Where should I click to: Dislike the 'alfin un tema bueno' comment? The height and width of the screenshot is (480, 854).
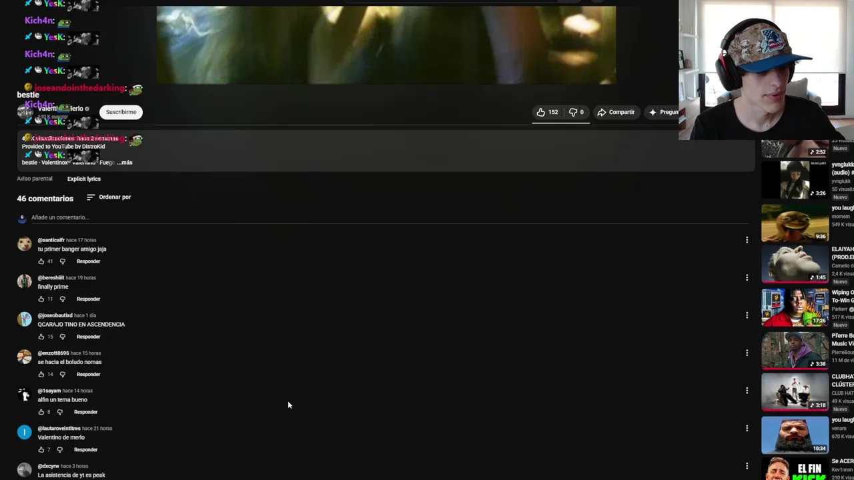pos(60,412)
